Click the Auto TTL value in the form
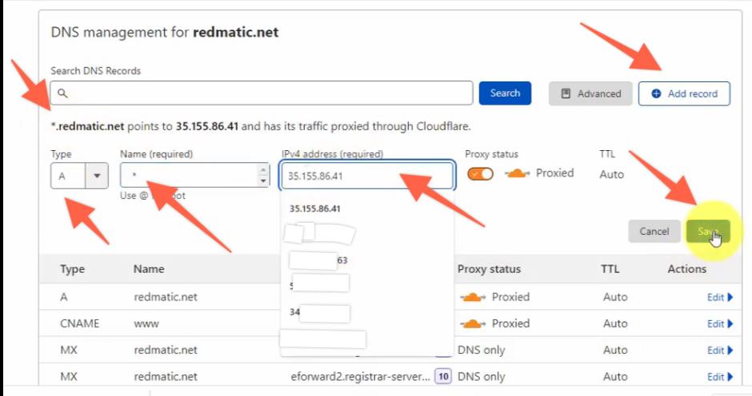 pyautogui.click(x=611, y=174)
